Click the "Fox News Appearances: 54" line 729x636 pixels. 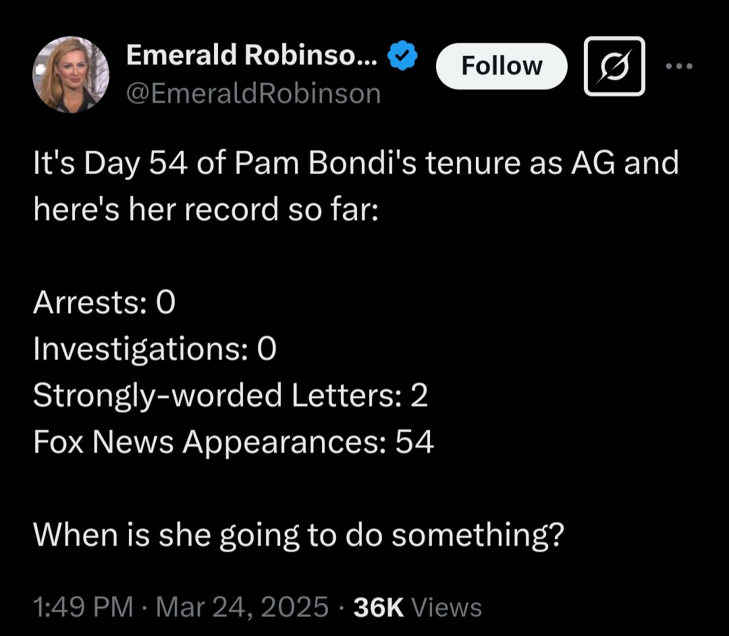pyautogui.click(x=233, y=442)
